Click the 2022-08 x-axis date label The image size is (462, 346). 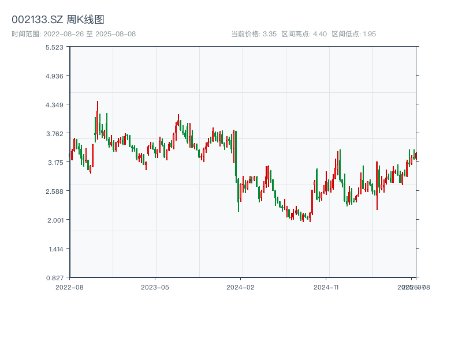(x=69, y=287)
